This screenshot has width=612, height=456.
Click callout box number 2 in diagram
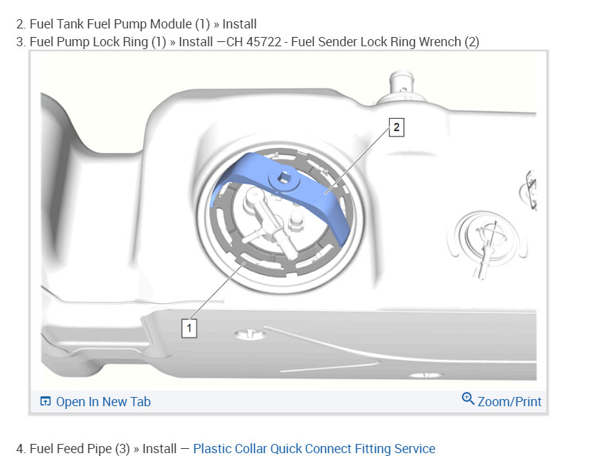396,127
